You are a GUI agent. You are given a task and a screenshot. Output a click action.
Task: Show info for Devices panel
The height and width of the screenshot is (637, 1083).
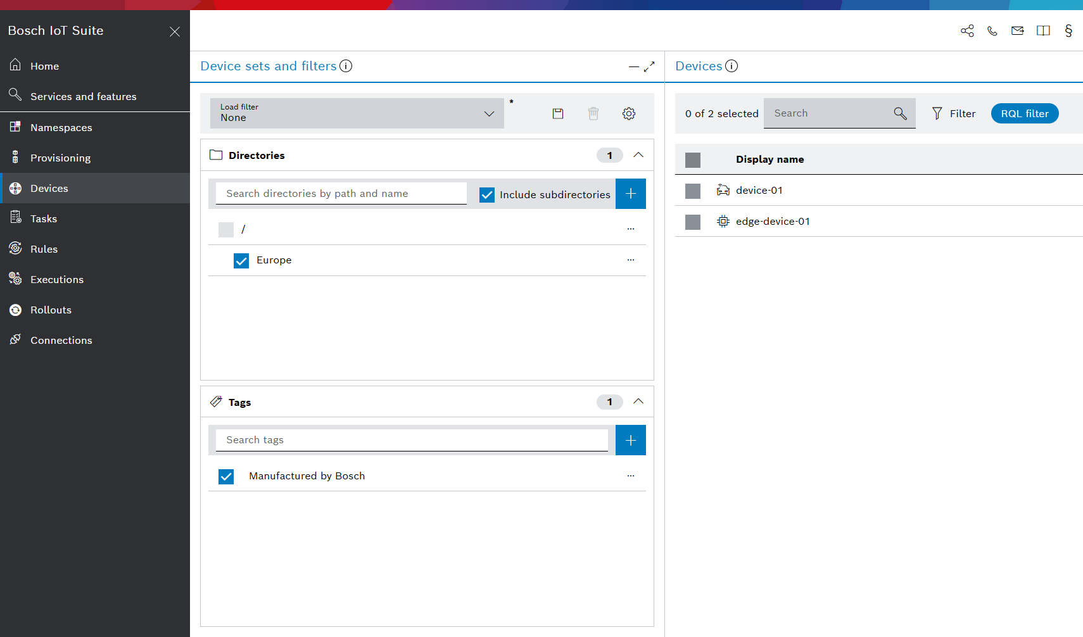pyautogui.click(x=731, y=66)
